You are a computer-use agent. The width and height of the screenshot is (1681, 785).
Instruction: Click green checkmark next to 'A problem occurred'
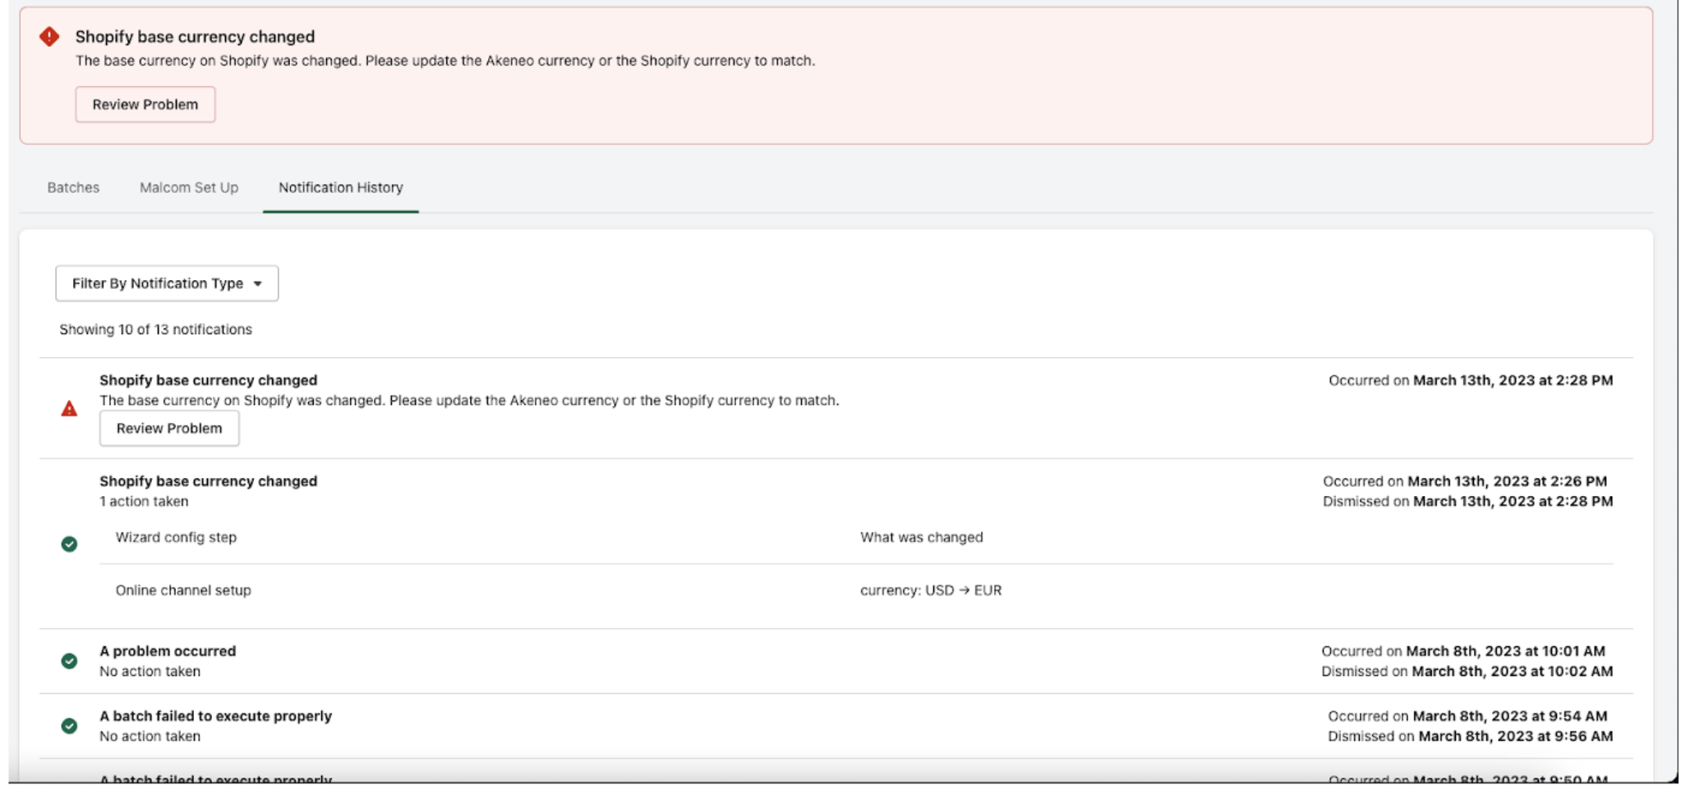[69, 661]
